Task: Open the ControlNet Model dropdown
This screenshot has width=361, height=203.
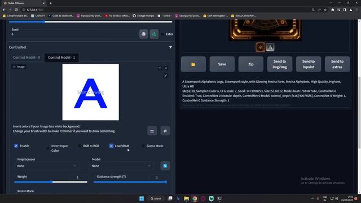Action: point(121,166)
